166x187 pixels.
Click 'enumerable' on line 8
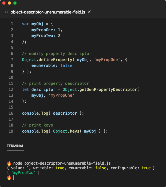(x=43, y=65)
